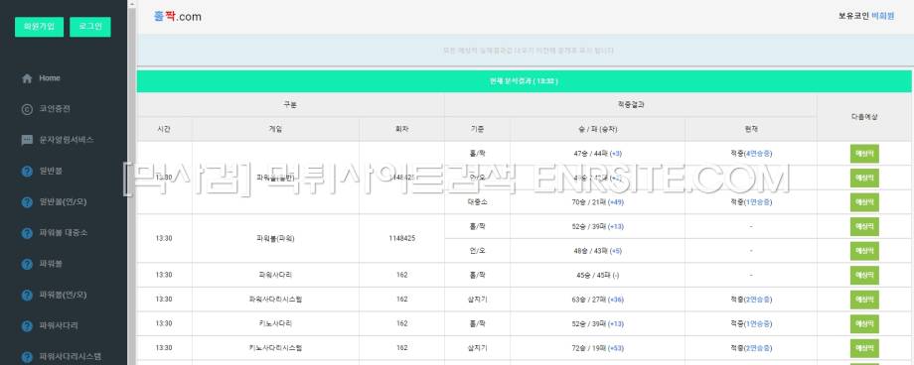Image resolution: width=914 pixels, height=365 pixels.
Task: Click the question icon beside 일반볼(언/오)
Action: pos(27,202)
